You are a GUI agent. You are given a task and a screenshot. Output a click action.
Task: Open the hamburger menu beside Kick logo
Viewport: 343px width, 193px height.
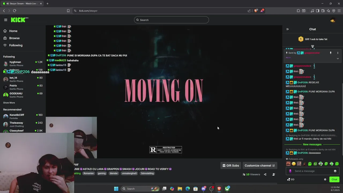click(6, 20)
